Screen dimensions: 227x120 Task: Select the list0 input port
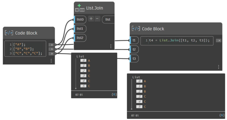click(80, 19)
